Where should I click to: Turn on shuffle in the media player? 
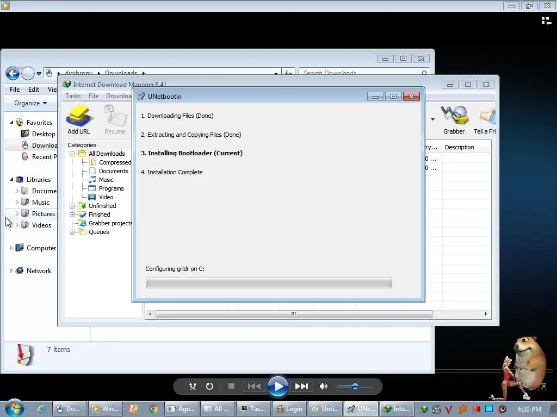tap(193, 386)
